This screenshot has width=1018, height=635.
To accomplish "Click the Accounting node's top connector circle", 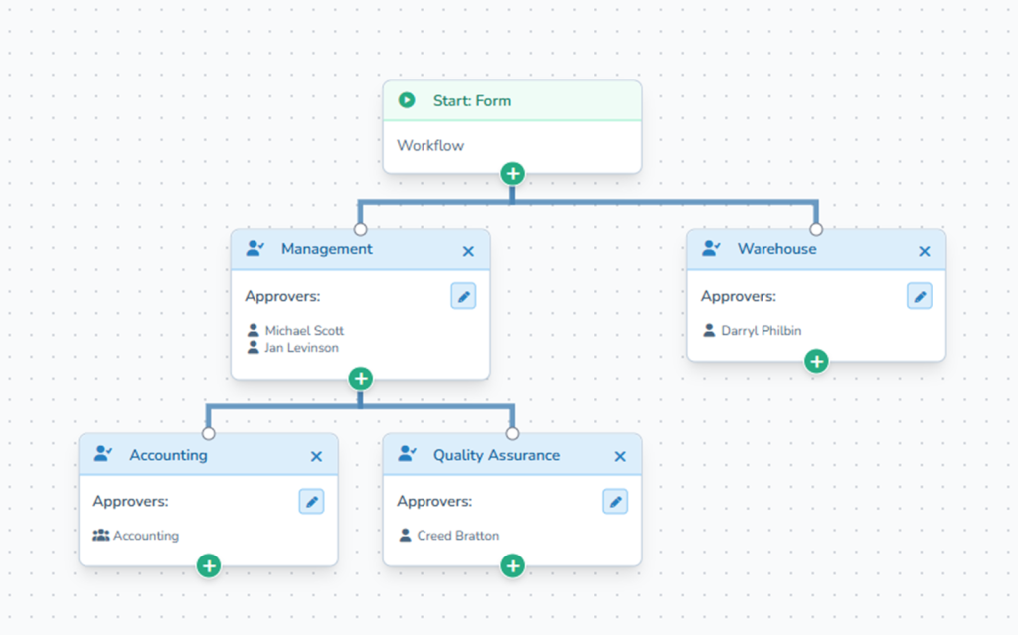I will pos(209,433).
